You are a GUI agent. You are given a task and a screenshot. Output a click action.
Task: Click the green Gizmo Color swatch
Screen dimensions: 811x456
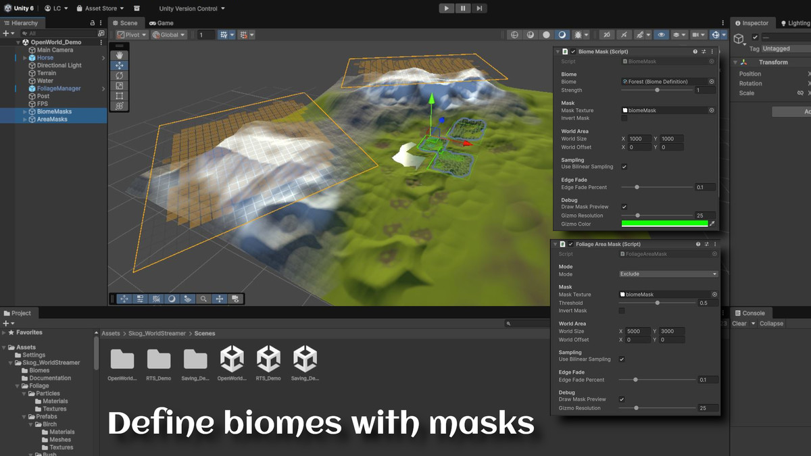coord(664,224)
